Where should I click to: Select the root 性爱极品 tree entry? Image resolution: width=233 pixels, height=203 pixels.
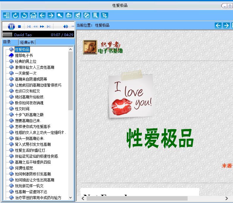tap(22, 49)
